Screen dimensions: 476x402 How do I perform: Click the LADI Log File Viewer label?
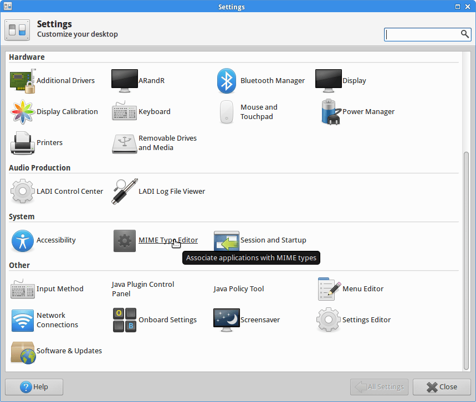pyautogui.click(x=172, y=192)
